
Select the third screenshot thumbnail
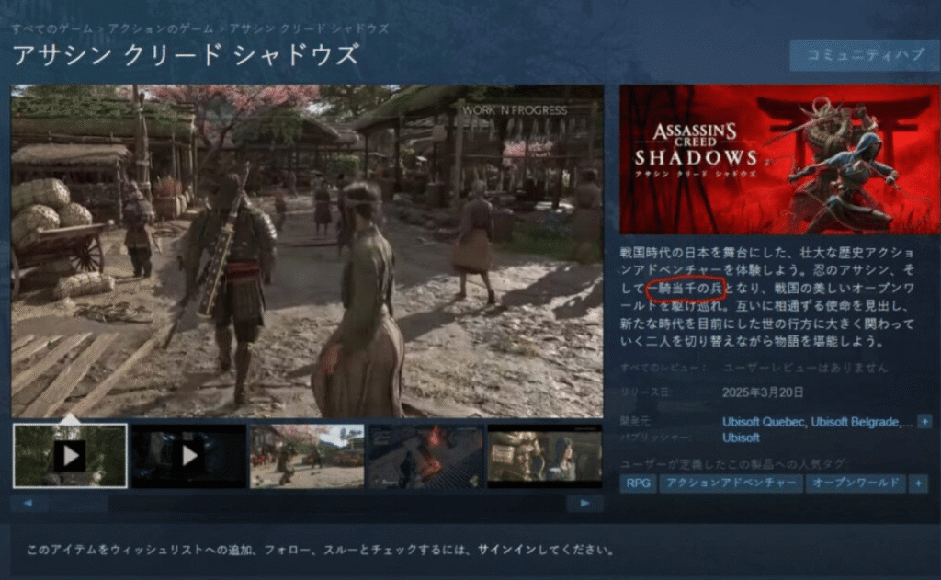(308, 453)
